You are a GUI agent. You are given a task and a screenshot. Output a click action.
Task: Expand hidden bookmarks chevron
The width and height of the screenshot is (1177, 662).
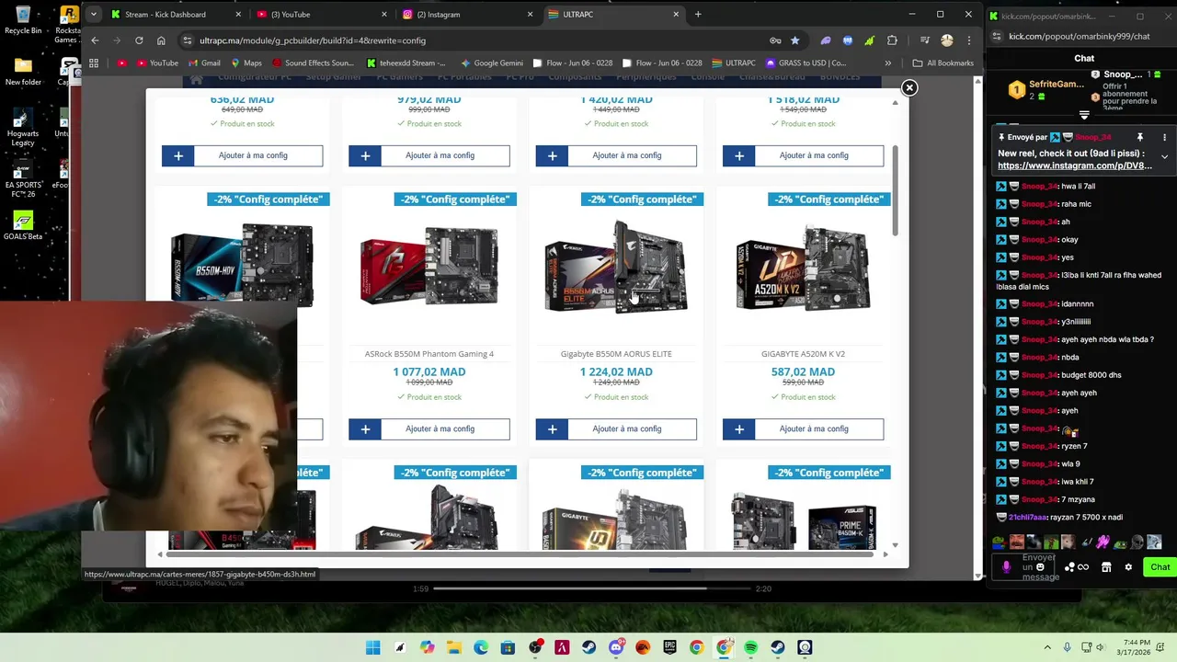[887, 63]
